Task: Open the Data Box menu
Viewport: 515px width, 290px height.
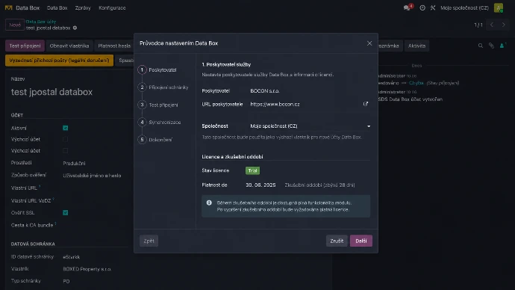Action: (x=57, y=7)
